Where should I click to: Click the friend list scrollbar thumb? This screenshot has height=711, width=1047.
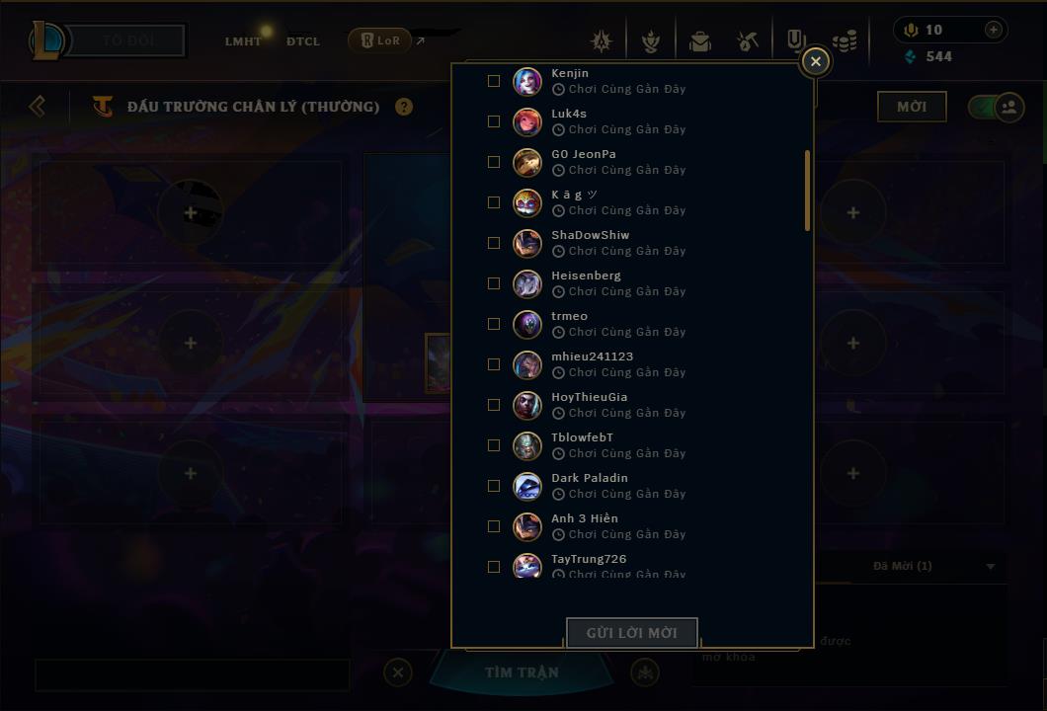(807, 191)
